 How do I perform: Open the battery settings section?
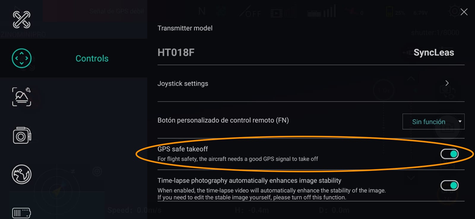[x=21, y=212]
